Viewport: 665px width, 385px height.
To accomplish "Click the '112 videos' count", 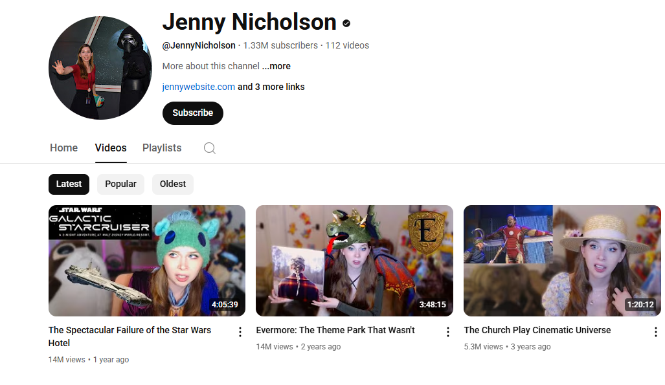I will [347, 45].
